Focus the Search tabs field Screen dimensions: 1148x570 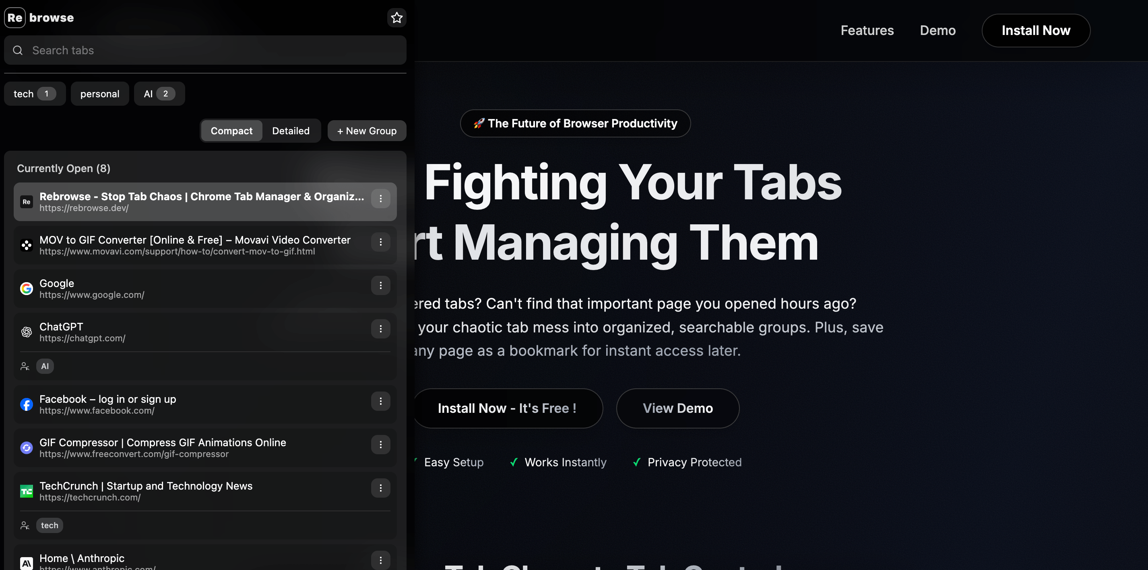(x=205, y=50)
